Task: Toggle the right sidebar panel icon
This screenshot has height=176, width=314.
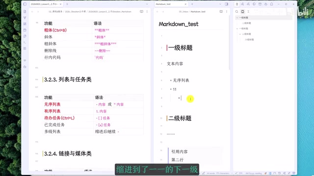Action: click(x=227, y=4)
